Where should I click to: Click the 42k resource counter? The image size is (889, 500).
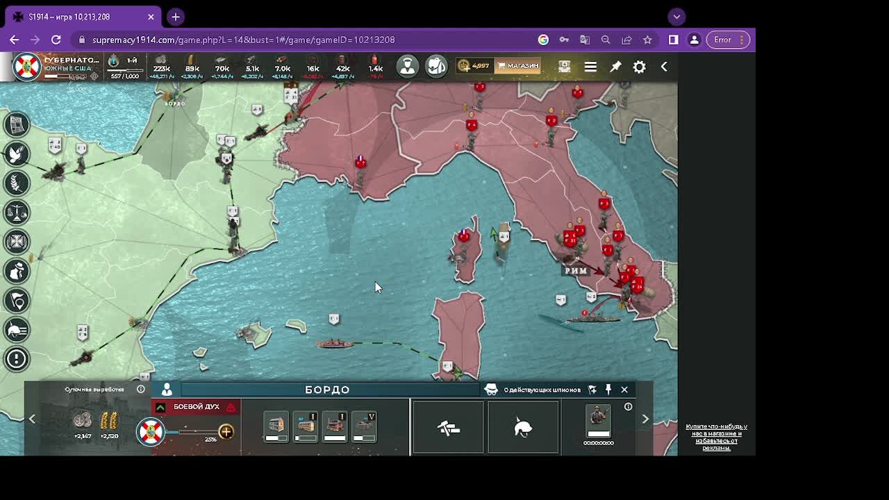click(342, 67)
